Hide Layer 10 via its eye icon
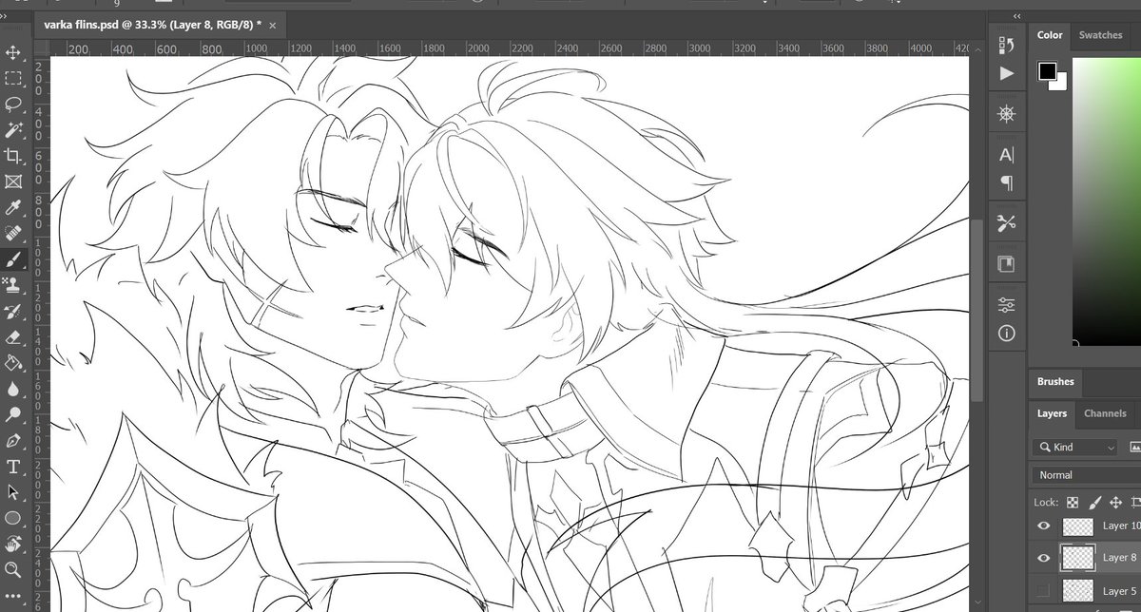This screenshot has height=612, width=1141. coord(1044,526)
